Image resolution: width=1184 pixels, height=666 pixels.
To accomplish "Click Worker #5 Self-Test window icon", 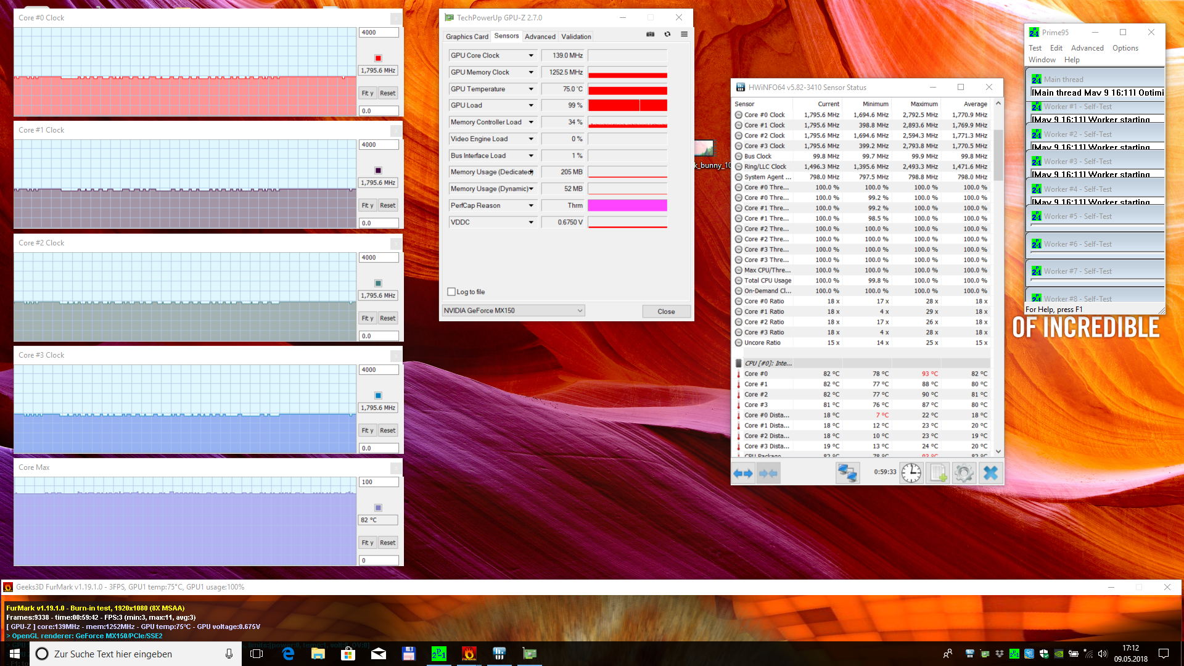I will coord(1037,216).
